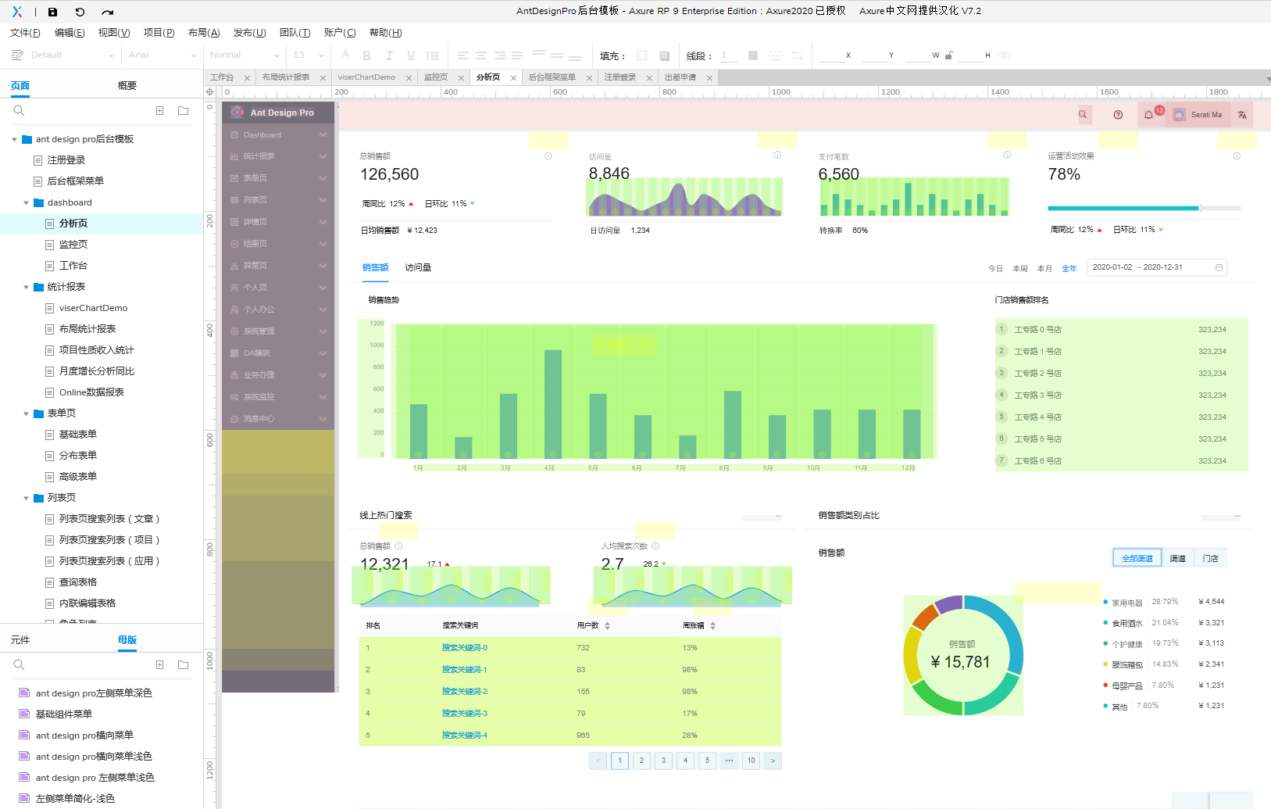
Task: Click add page icon in pages panel
Action: [x=159, y=111]
